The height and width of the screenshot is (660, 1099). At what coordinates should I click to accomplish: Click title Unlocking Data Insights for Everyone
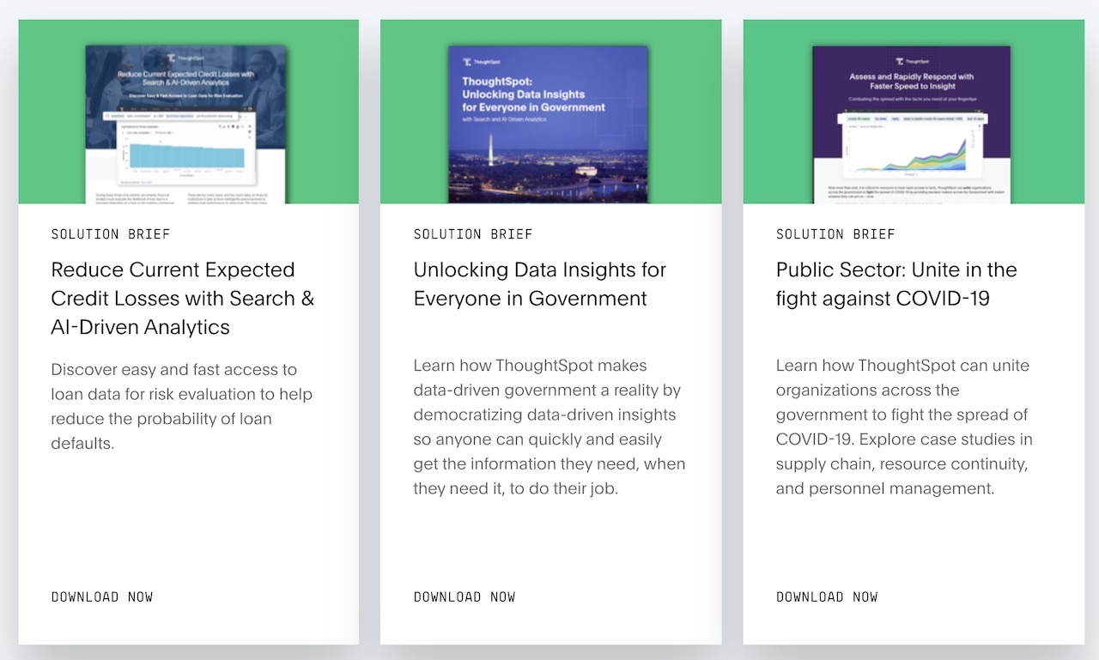(540, 284)
